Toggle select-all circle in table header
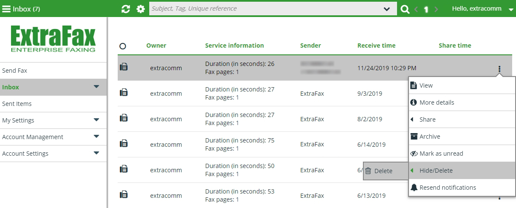Viewport: 516px width, 208px height. click(x=123, y=46)
